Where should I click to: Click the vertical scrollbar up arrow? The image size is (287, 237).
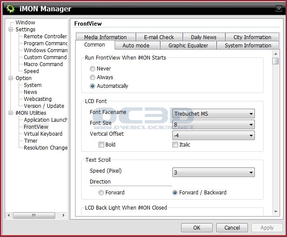click(x=276, y=54)
